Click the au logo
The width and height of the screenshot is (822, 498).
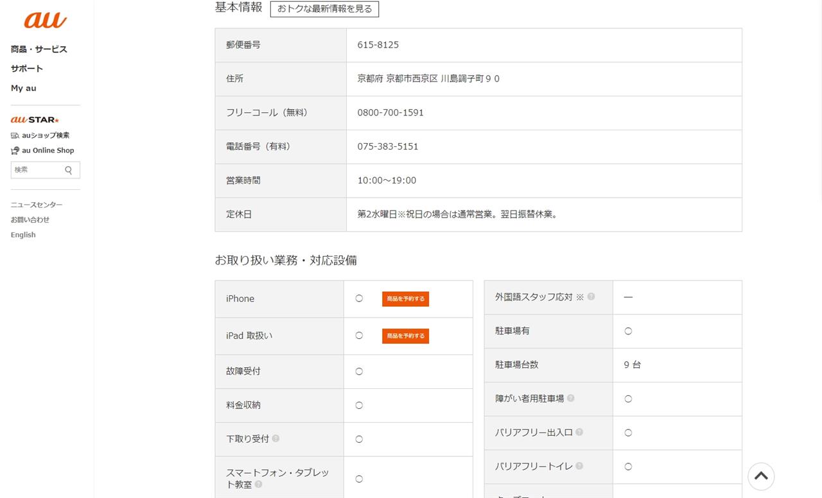(x=45, y=20)
